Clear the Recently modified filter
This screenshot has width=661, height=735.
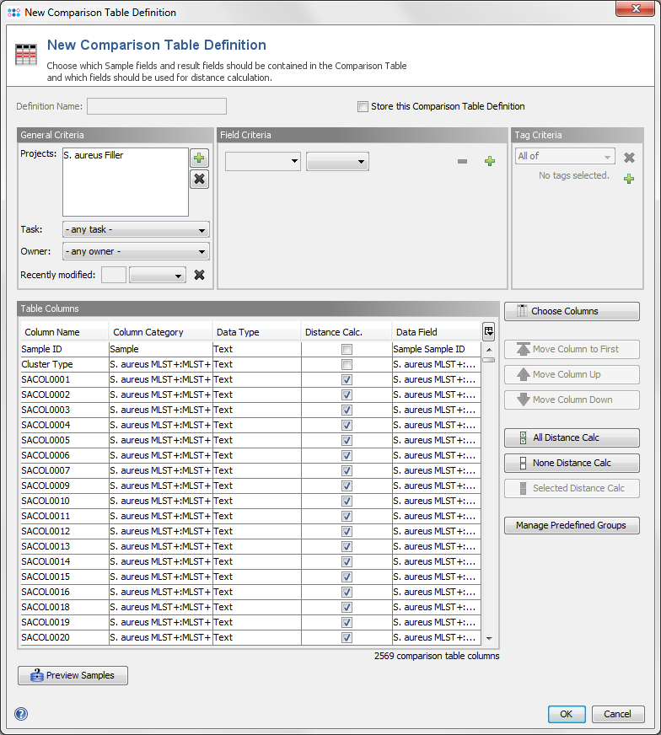click(199, 275)
